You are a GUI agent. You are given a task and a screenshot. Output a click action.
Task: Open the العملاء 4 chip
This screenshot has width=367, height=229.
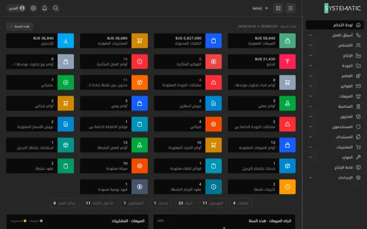[241, 203]
